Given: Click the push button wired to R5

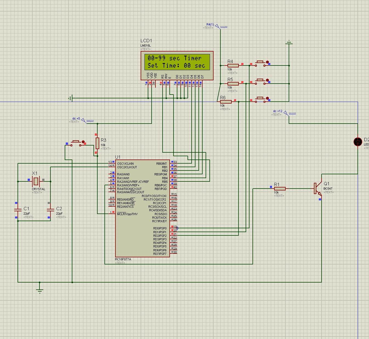Looking at the screenshot, I should [260, 82].
